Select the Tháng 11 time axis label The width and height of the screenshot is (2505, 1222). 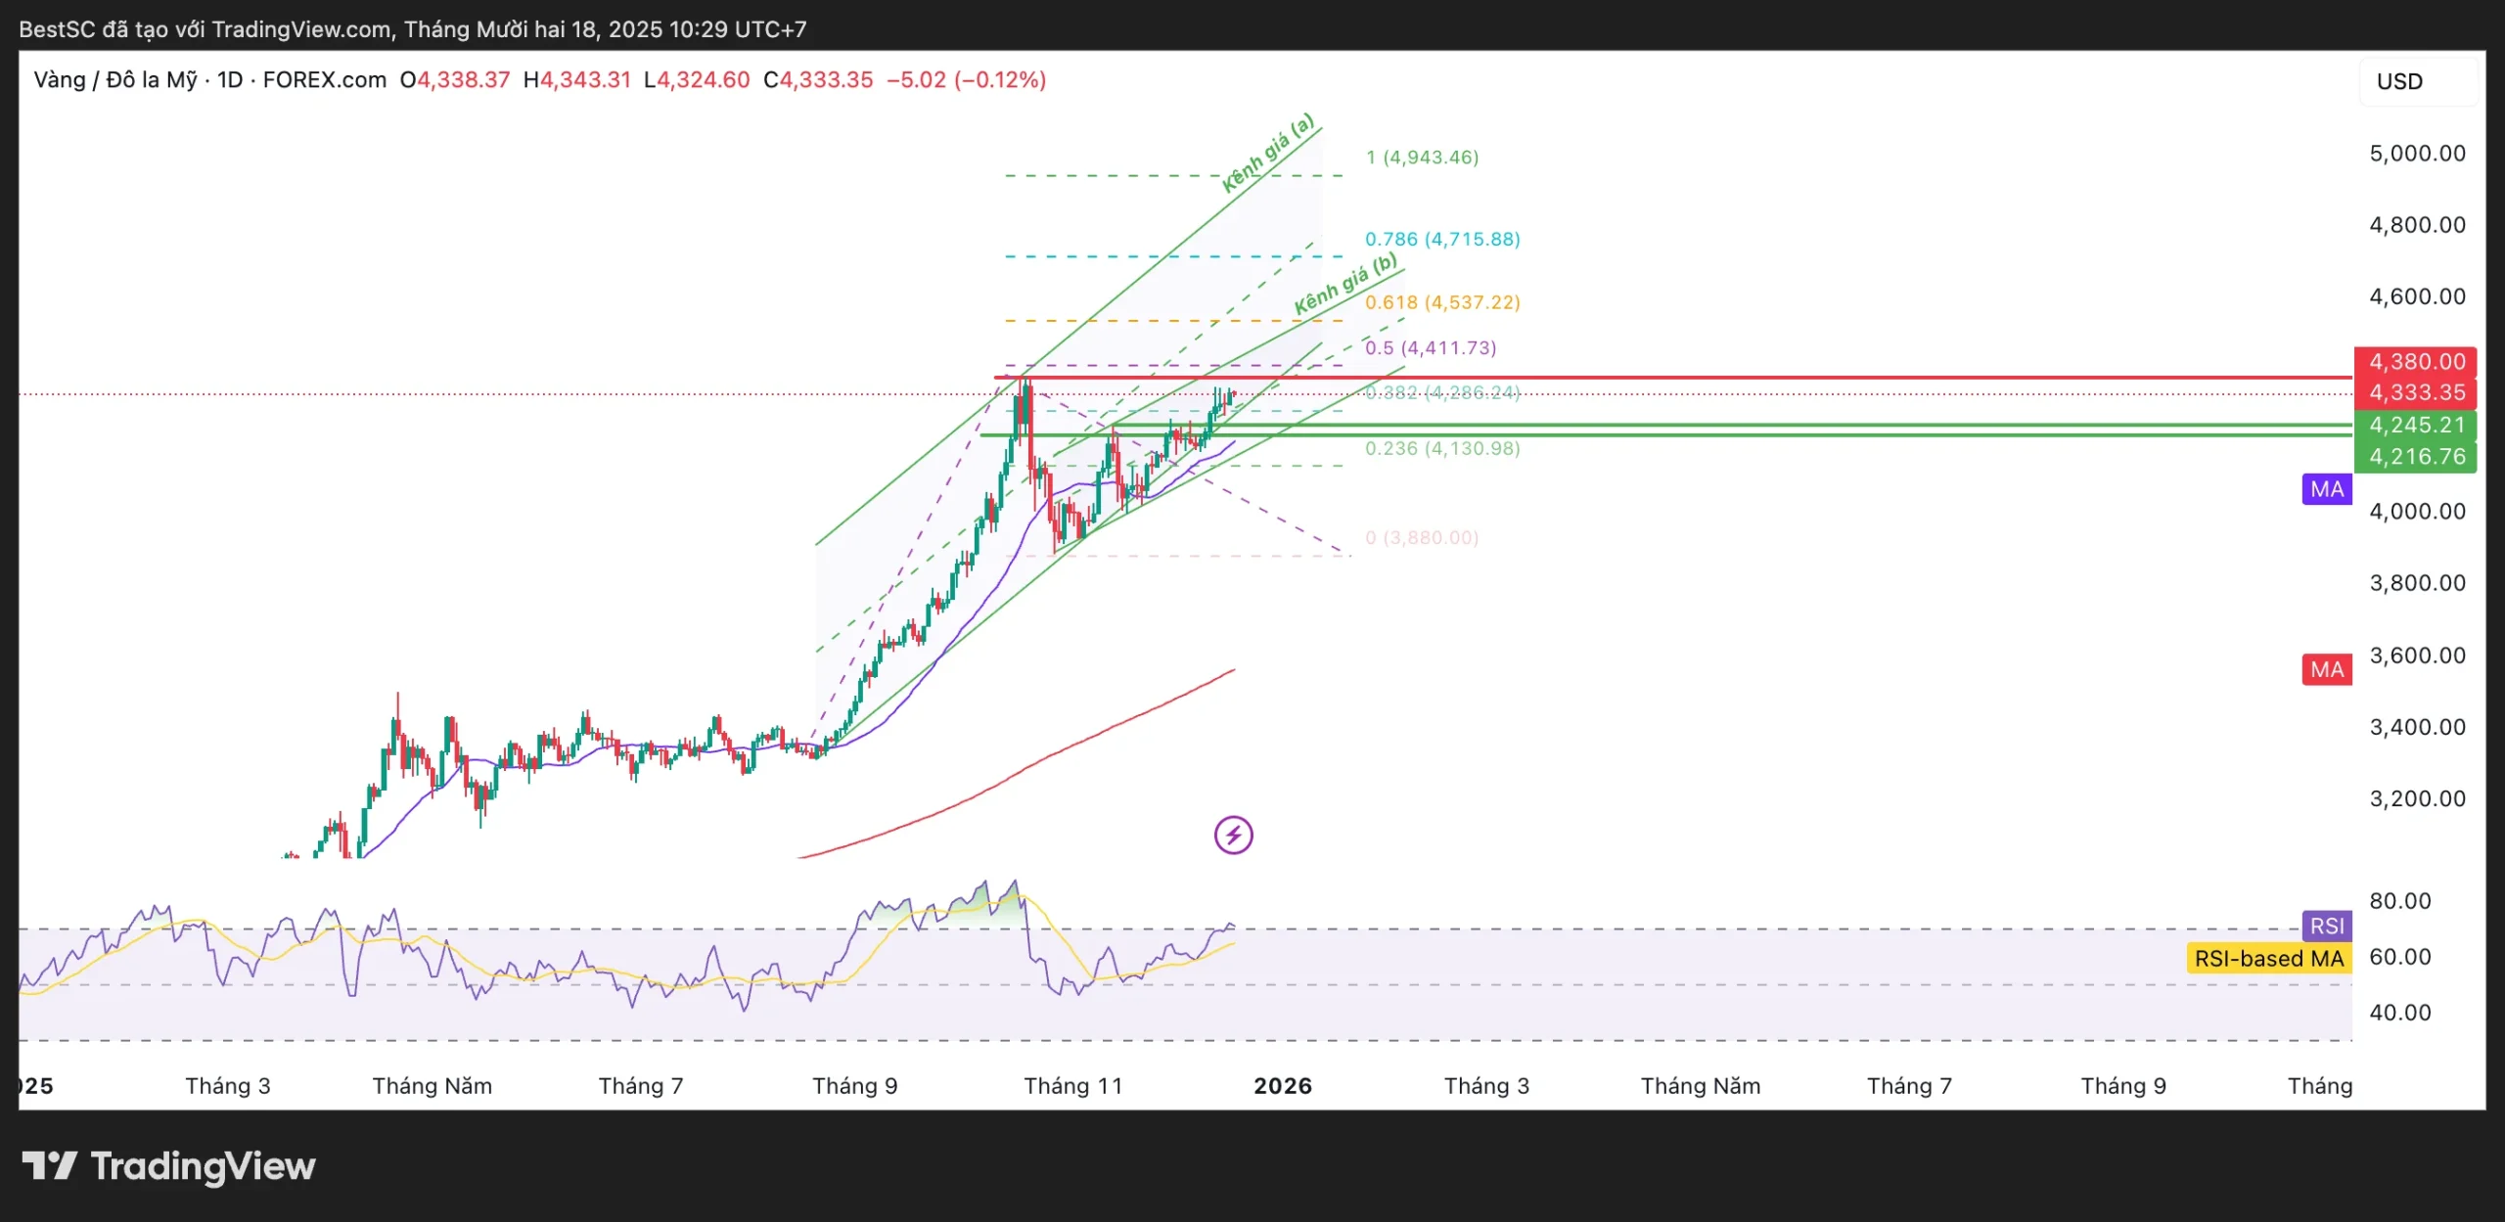[1072, 1085]
